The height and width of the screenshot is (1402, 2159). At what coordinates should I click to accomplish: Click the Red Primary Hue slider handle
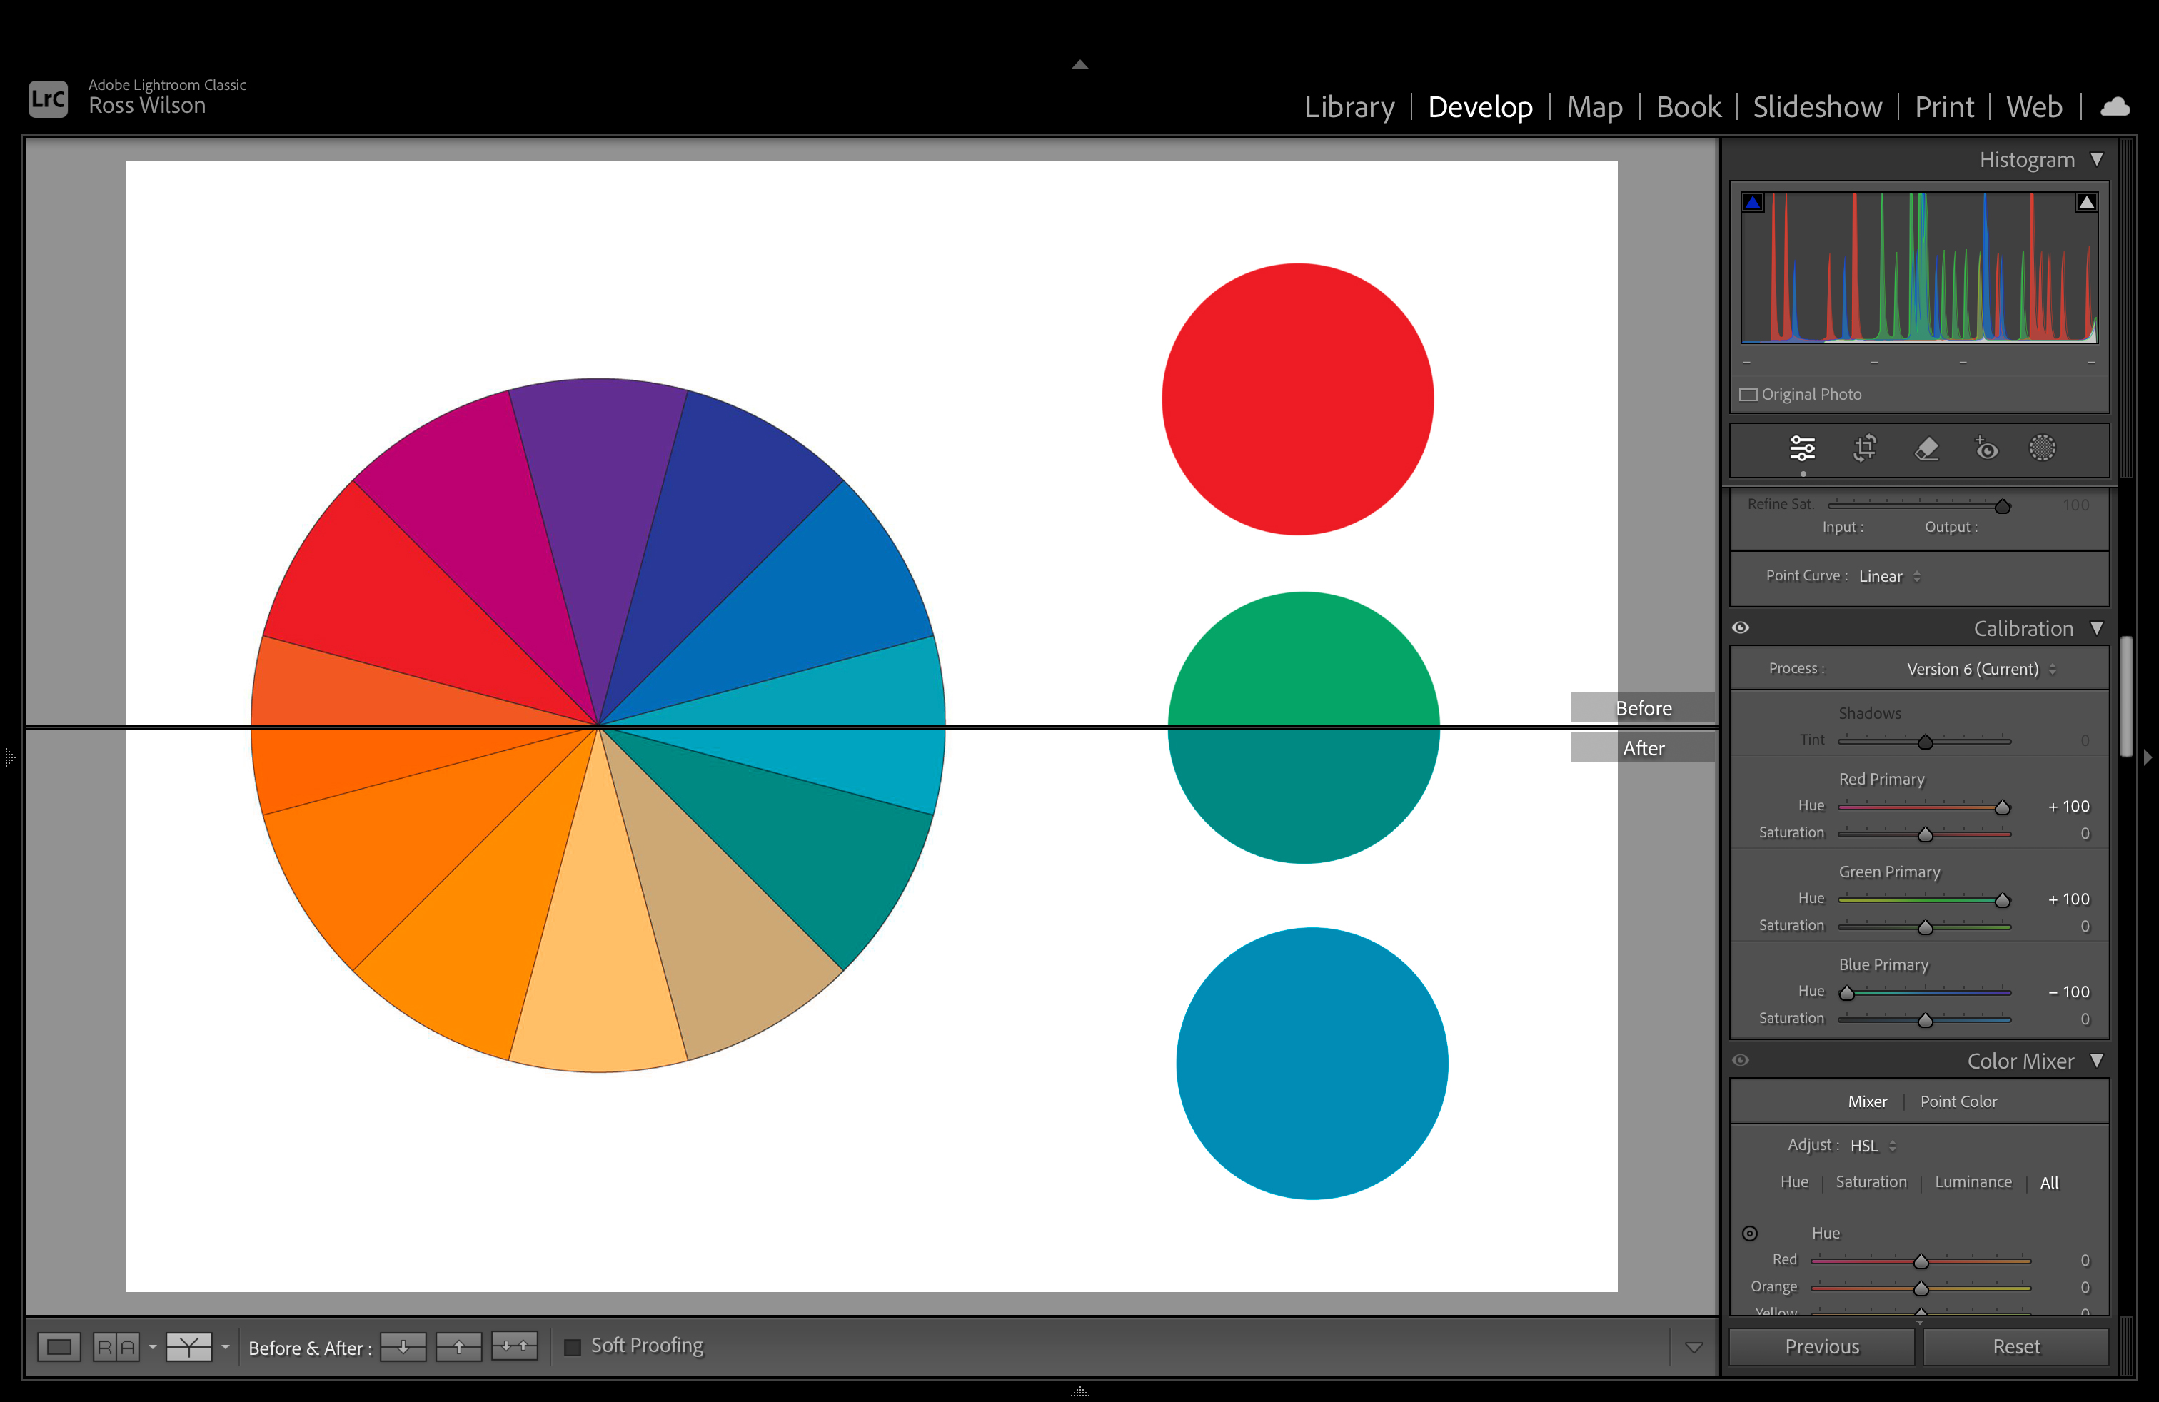[x=2002, y=807]
